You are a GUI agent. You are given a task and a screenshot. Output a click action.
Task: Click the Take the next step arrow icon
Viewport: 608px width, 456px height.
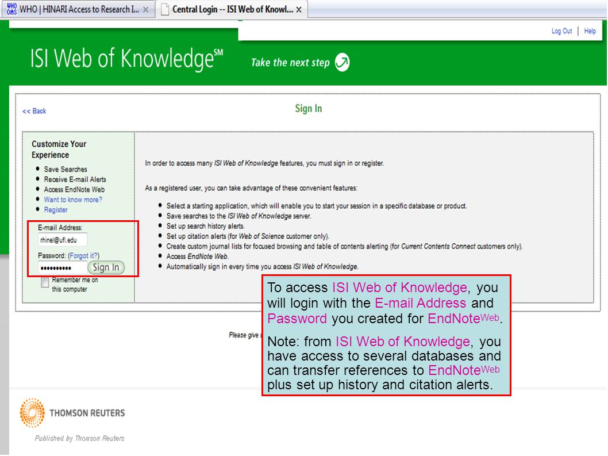342,62
